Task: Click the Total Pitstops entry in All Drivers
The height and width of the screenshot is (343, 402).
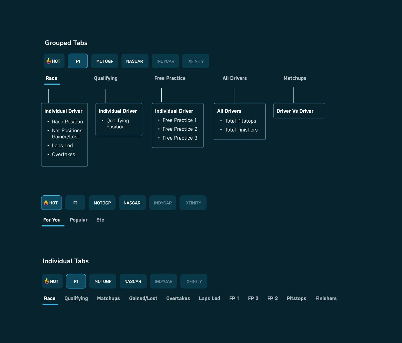Action: (x=240, y=121)
